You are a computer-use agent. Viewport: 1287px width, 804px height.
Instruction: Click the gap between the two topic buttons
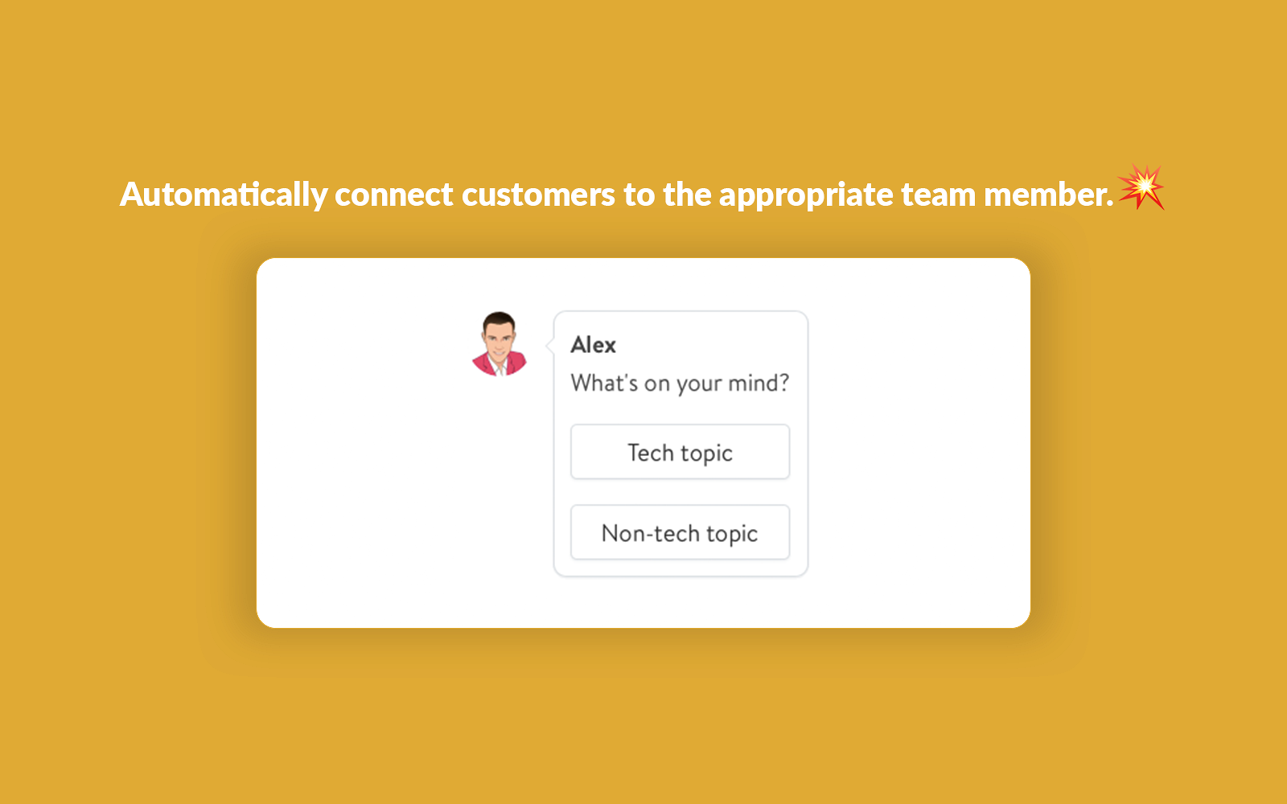tap(680, 492)
